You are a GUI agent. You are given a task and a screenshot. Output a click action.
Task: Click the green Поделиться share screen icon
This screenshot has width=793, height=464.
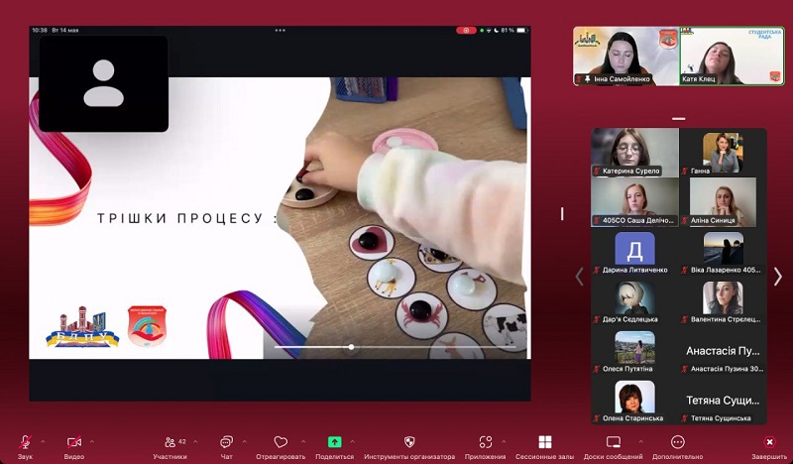pos(334,442)
